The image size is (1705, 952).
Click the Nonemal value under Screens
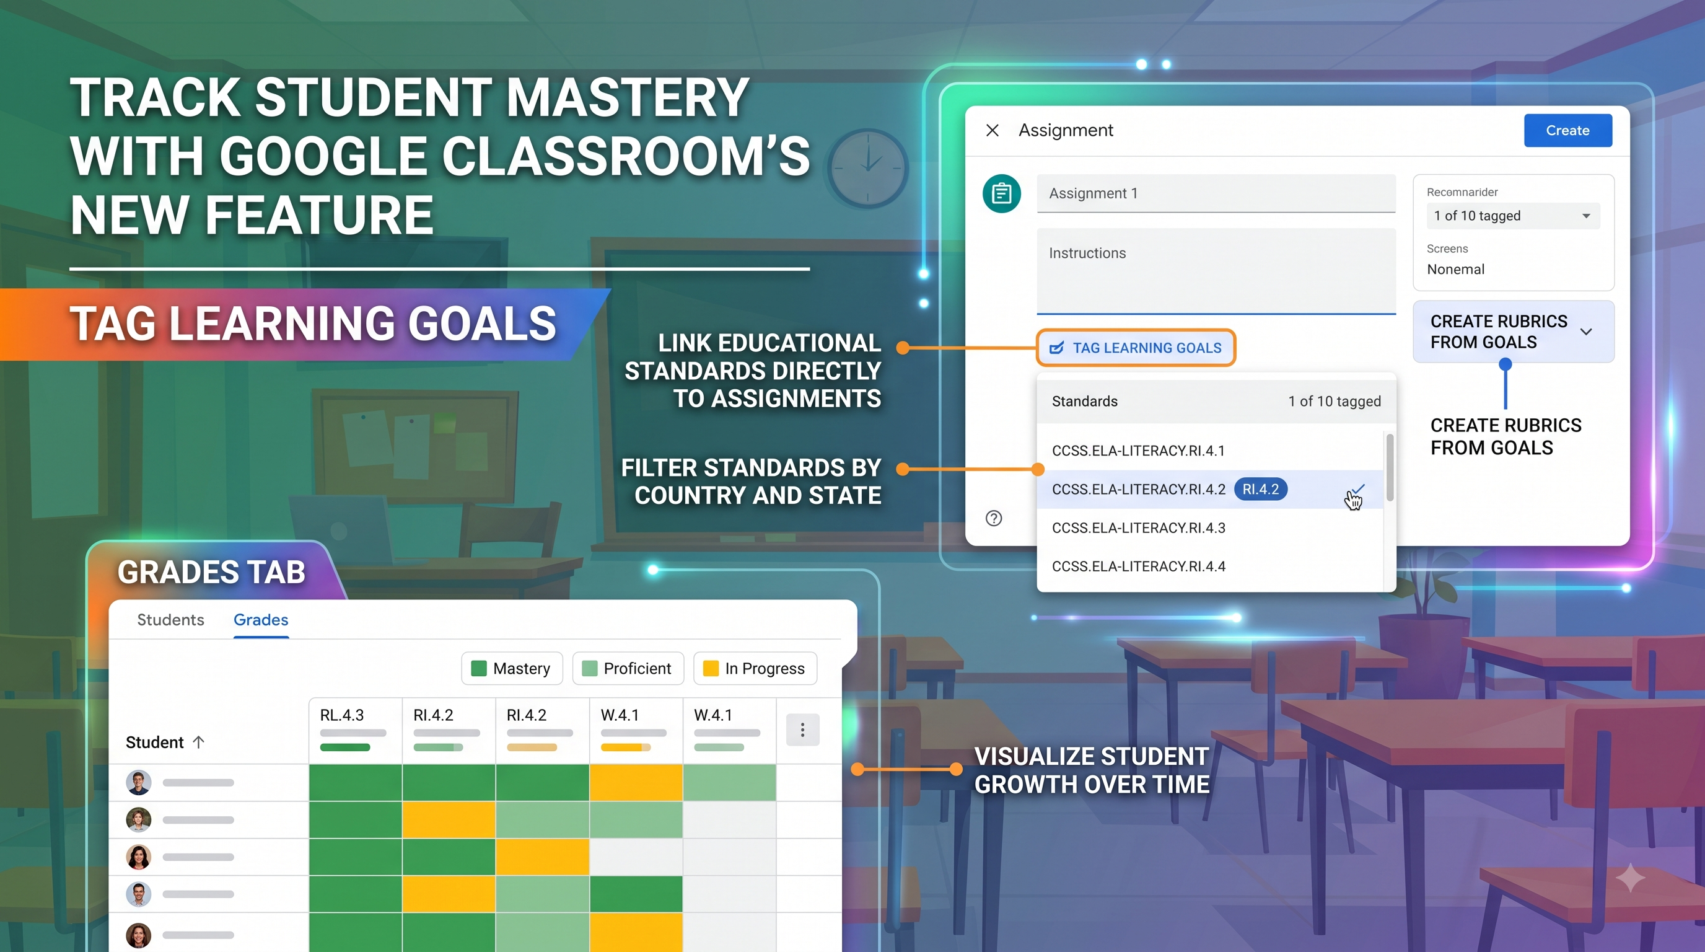[x=1455, y=270]
